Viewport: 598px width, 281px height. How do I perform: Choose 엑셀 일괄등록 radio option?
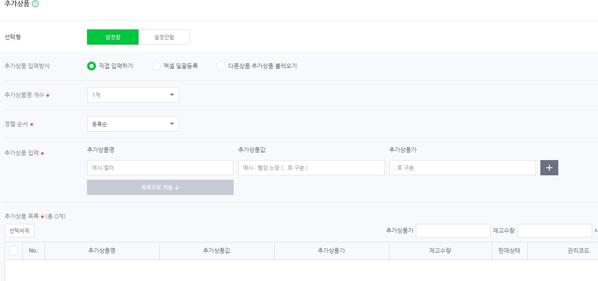[156, 66]
